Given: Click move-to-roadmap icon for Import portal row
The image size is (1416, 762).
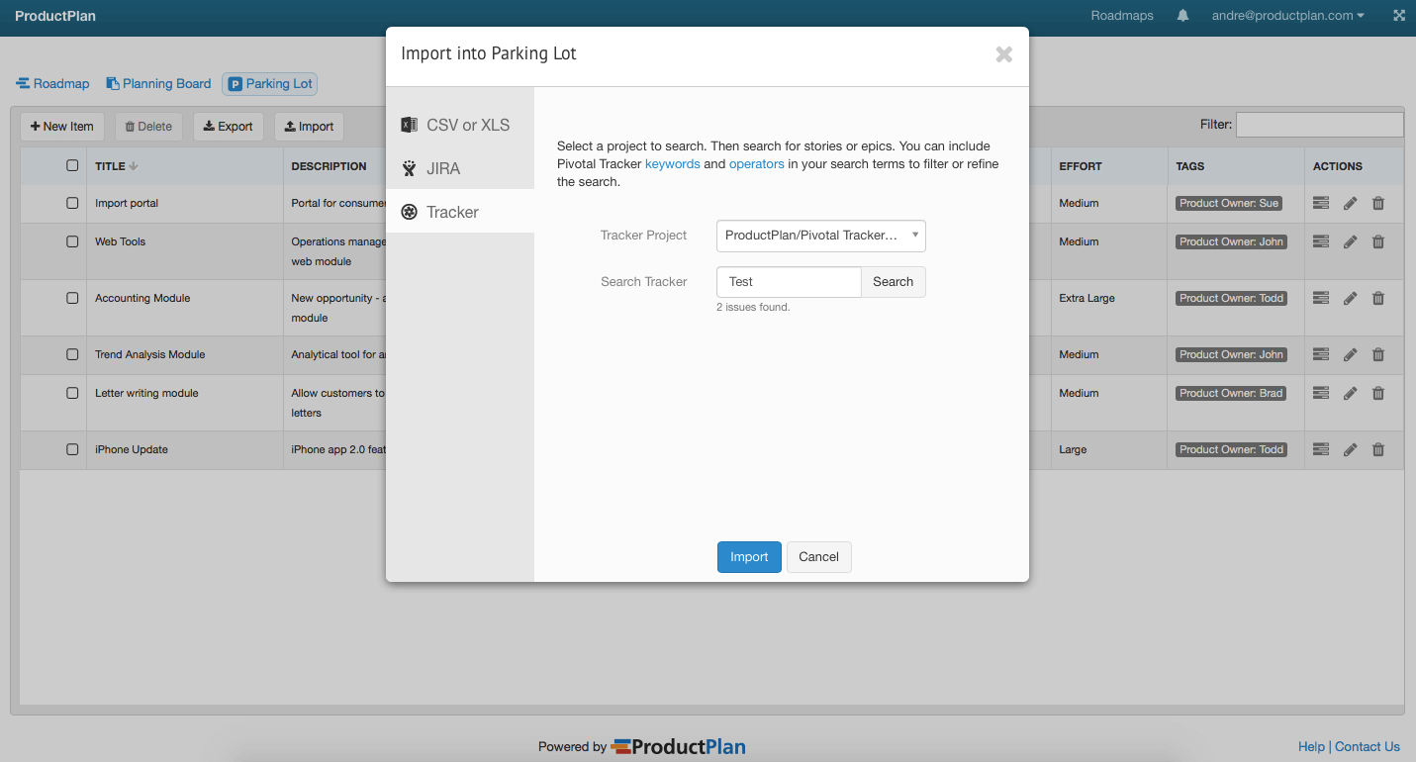Looking at the screenshot, I should [x=1321, y=203].
